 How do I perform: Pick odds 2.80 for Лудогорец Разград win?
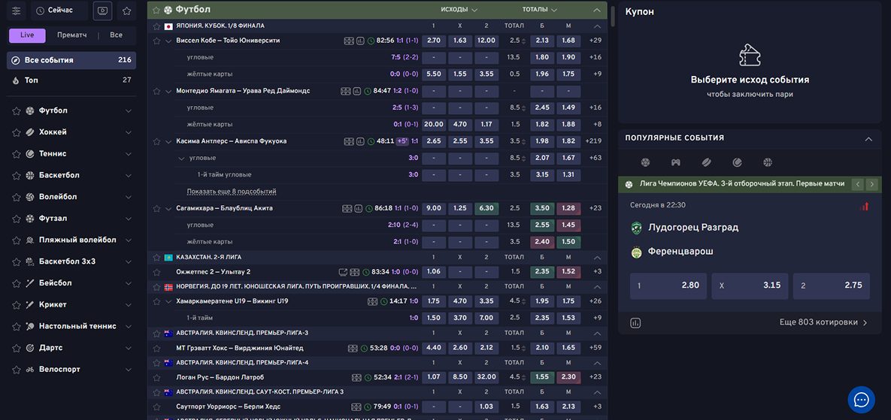[668, 286]
